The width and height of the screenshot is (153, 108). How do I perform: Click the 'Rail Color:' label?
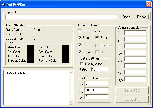pyautogui.click(x=14, y=52)
